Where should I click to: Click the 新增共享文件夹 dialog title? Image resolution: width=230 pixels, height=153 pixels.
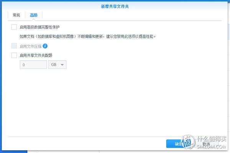pyautogui.click(x=115, y=7)
